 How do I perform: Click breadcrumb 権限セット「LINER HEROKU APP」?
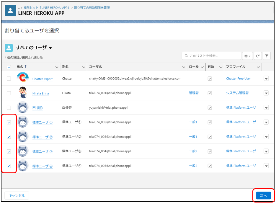(46, 8)
